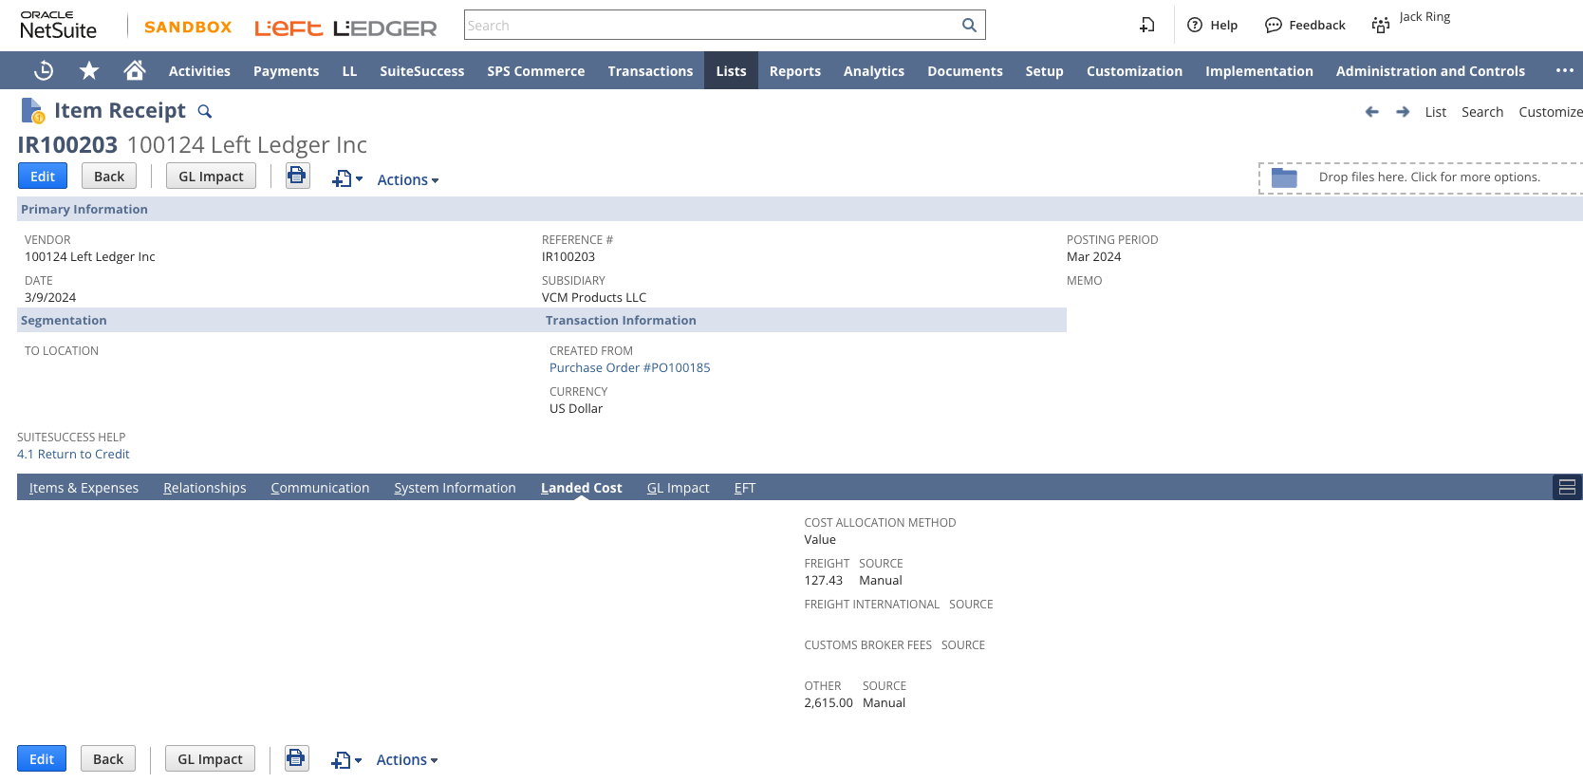Click the top GL Impact button
The width and height of the screenshot is (1583, 783).
pos(211,176)
